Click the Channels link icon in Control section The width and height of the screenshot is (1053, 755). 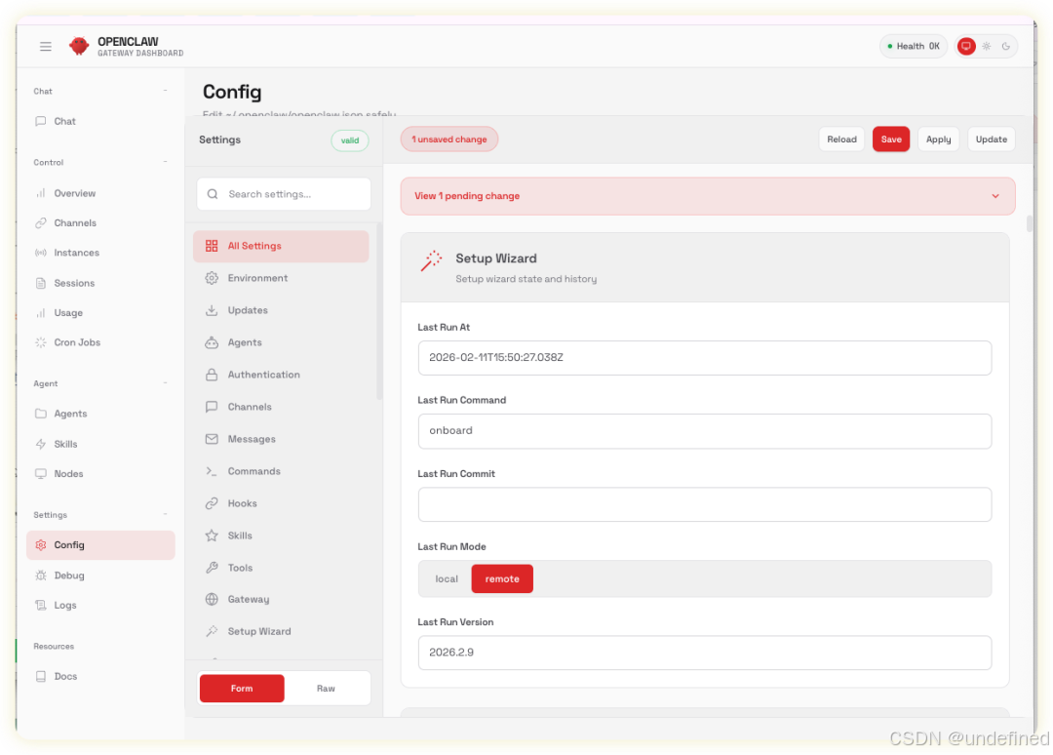pyautogui.click(x=41, y=223)
